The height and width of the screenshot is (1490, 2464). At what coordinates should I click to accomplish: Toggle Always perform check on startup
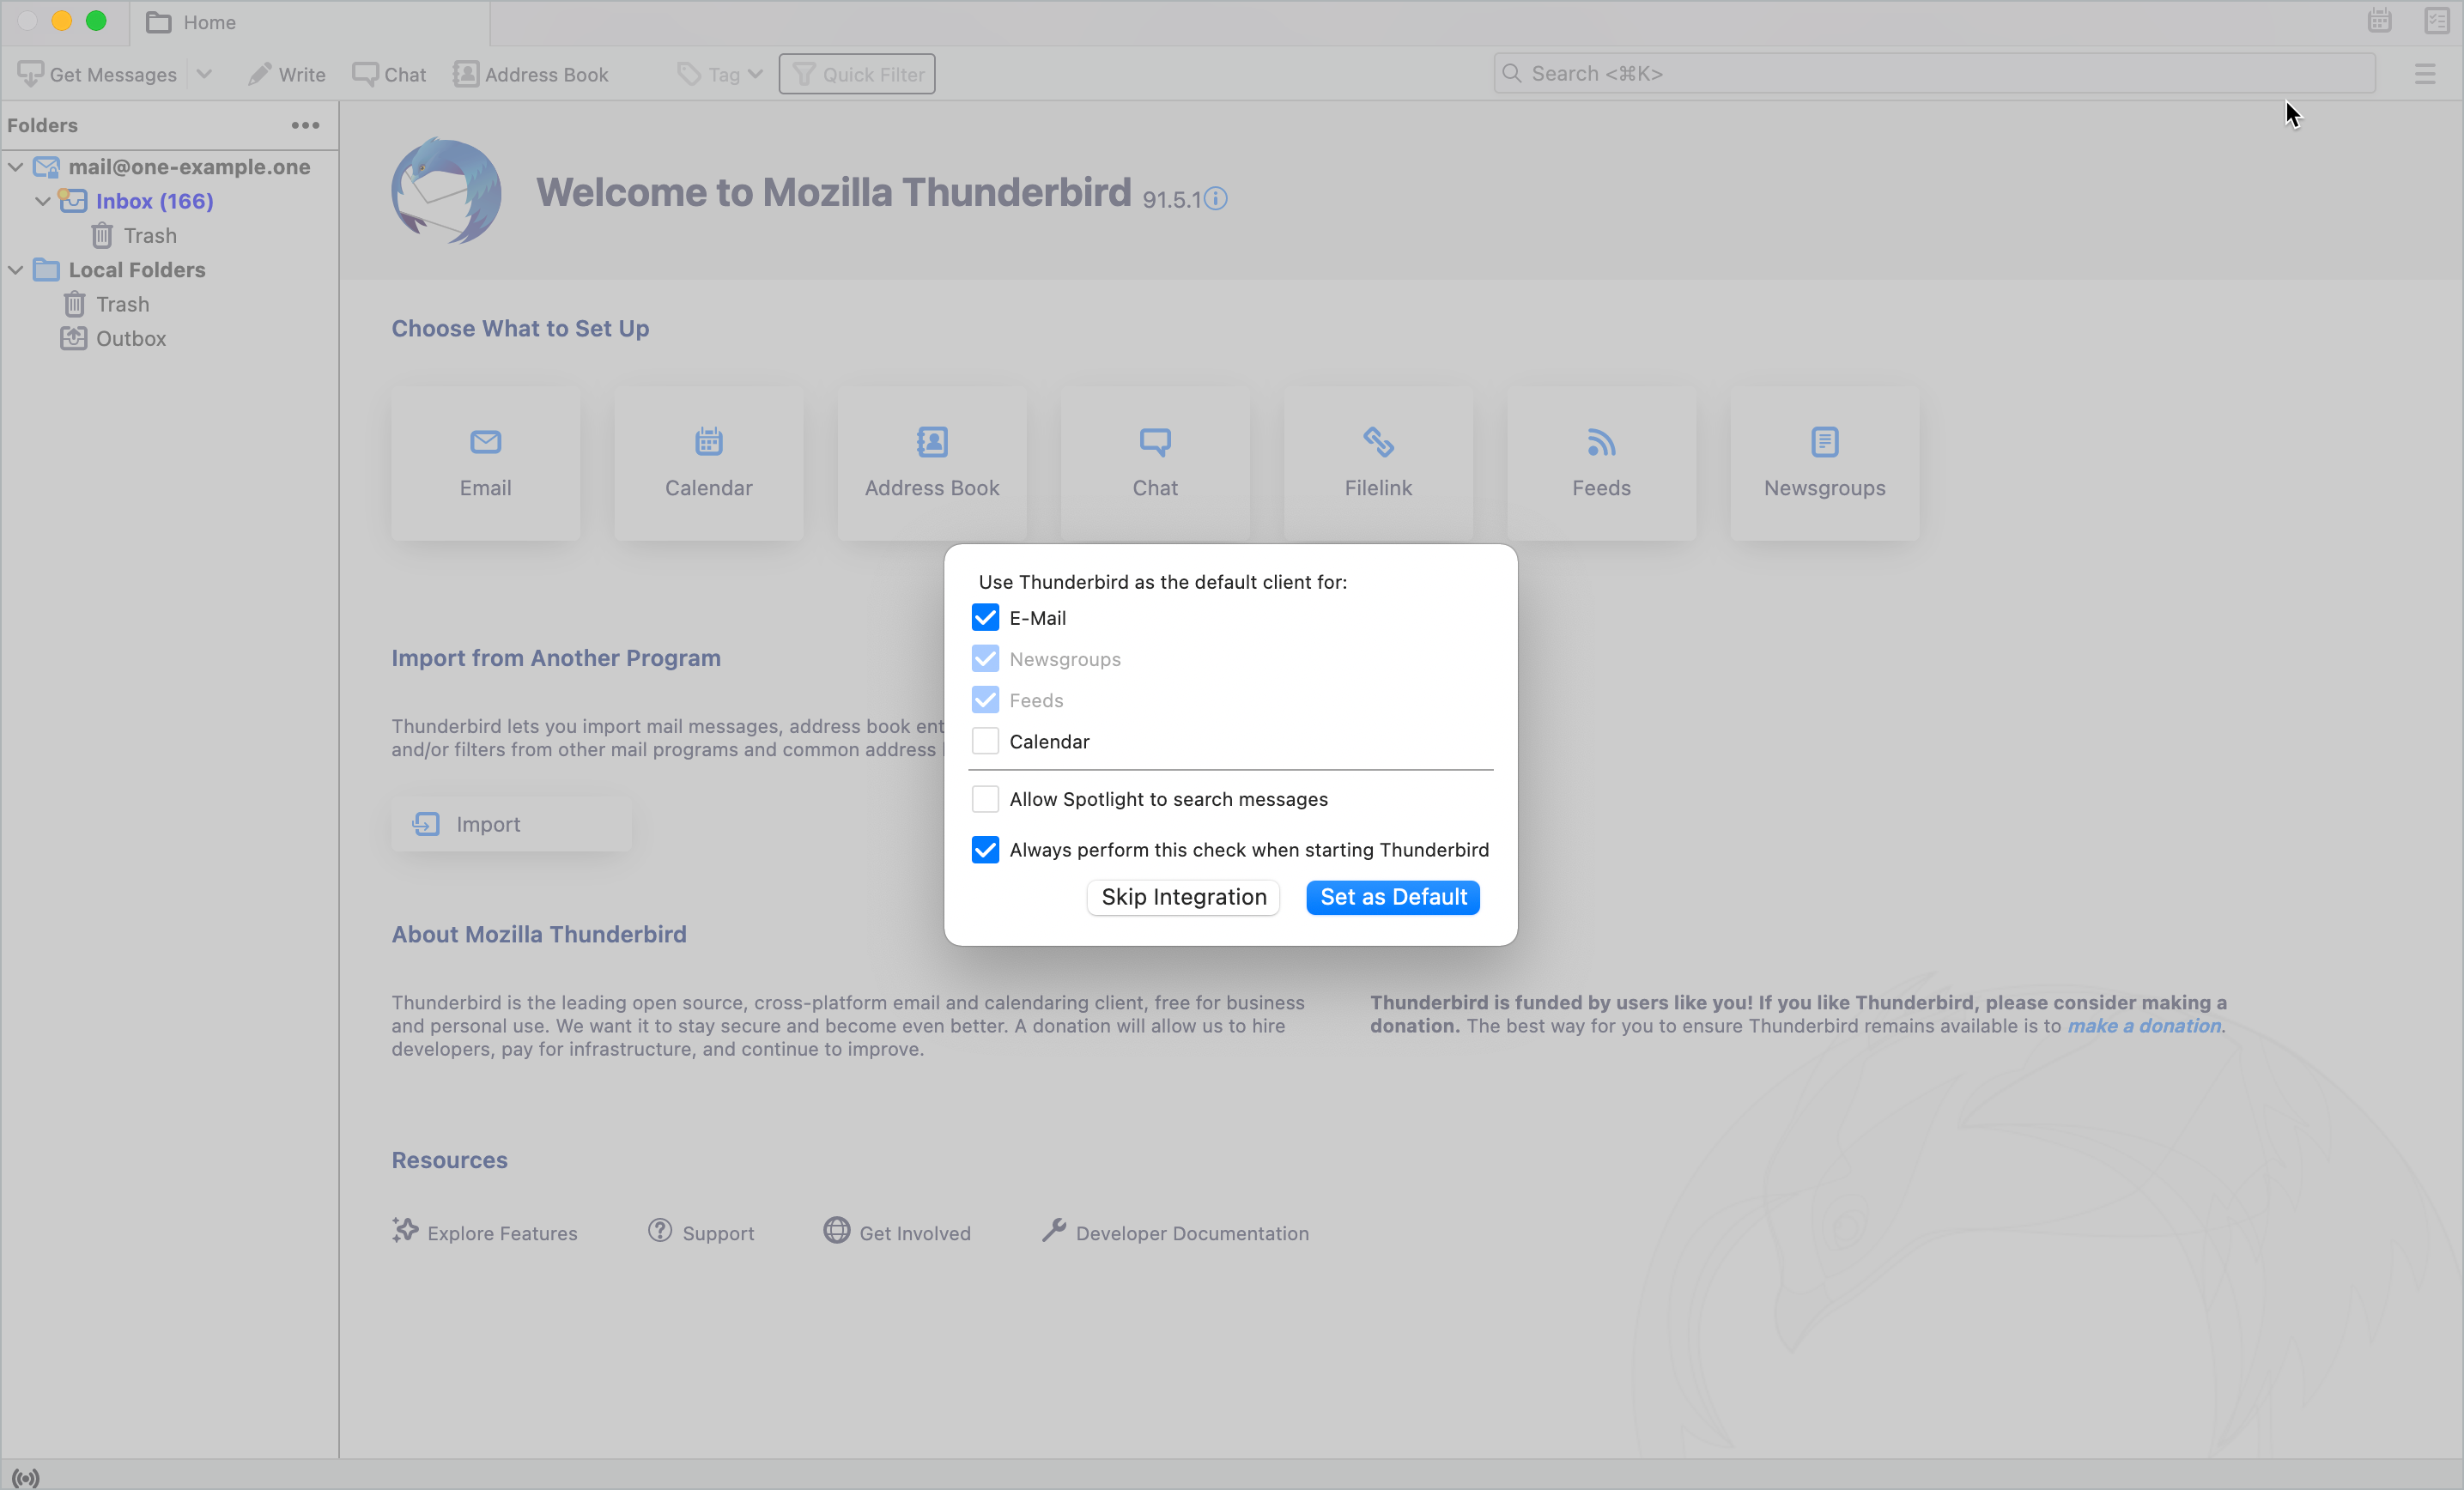tap(986, 850)
